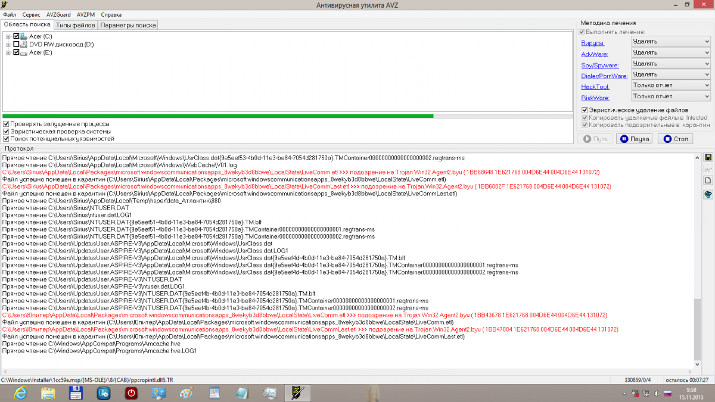Select the Область поиска tab
Viewport: 715px width, 402px height.
pyautogui.click(x=27, y=24)
